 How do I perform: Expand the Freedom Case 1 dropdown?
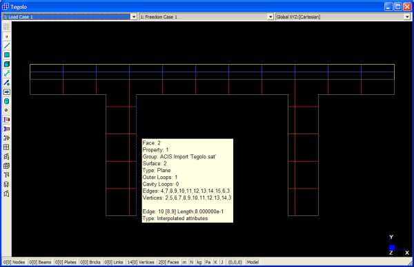point(270,17)
